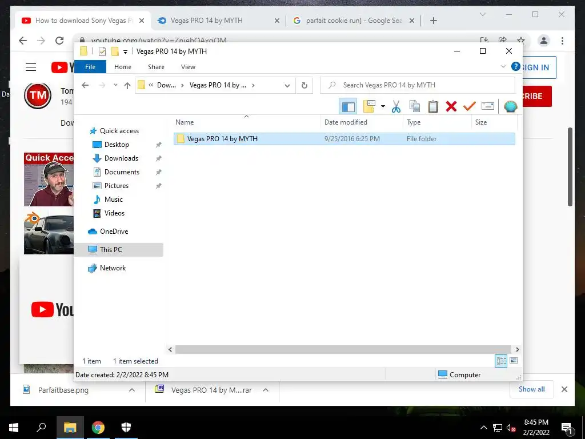Viewport: 585px width, 439px height.
Task: Show hidden breadcrumb path via double chevron
Action: [x=151, y=85]
